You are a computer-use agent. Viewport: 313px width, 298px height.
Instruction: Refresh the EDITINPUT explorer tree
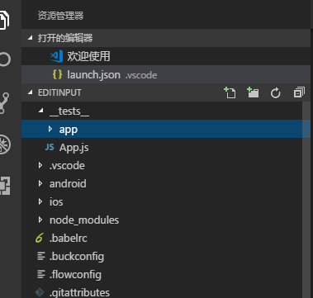point(275,93)
